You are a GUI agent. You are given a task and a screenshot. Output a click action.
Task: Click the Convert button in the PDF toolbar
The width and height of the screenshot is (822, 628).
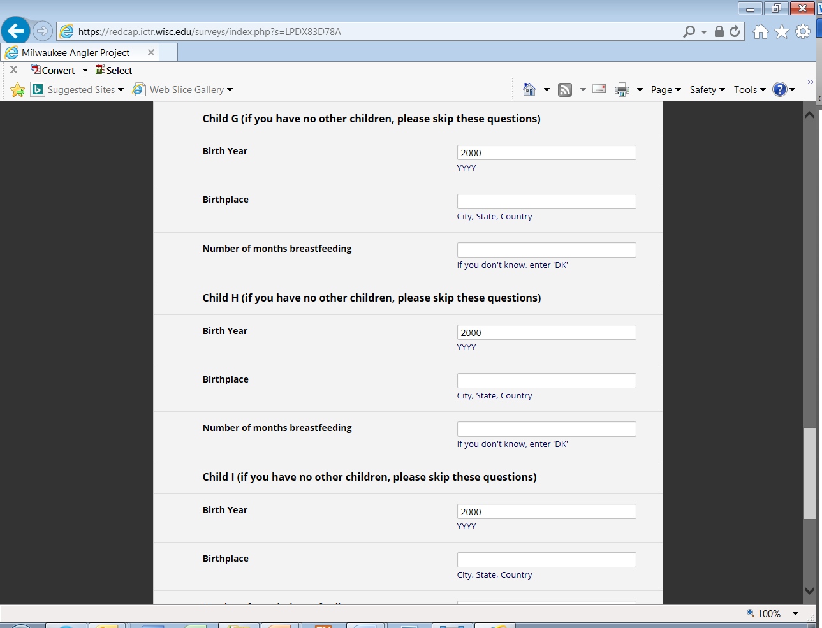[x=53, y=70]
